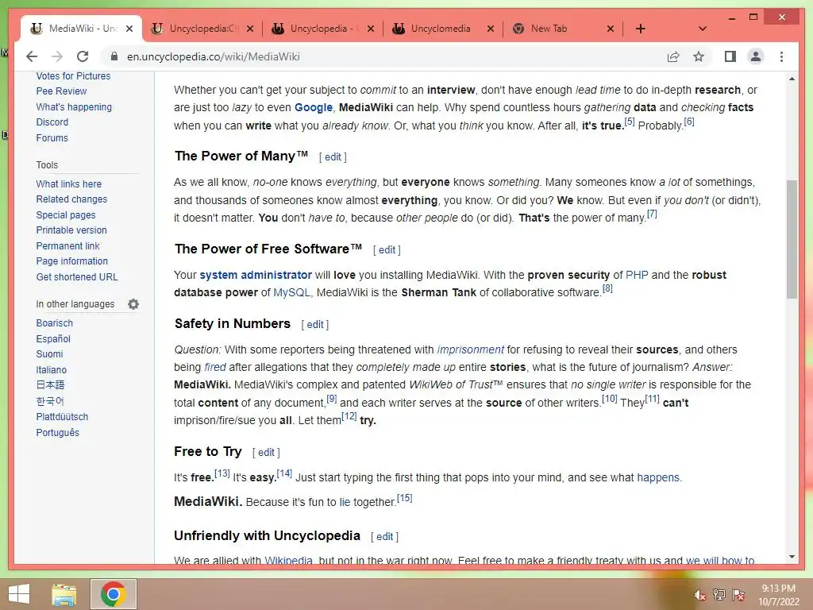Open the imprisonment link

click(470, 349)
